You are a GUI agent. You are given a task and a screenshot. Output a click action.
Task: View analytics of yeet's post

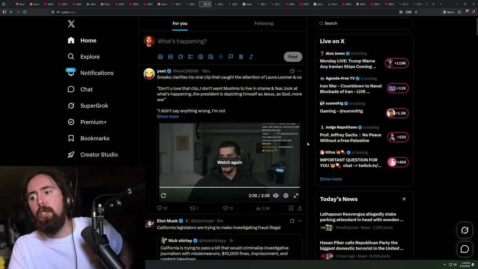(x=263, y=208)
